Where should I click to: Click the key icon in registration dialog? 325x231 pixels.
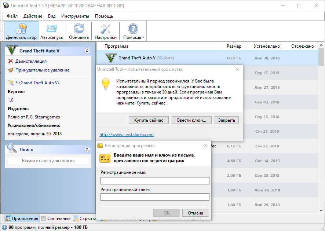pyautogui.click(x=105, y=158)
